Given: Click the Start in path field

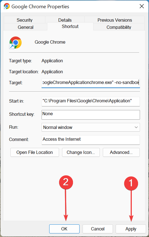Looking at the screenshot, I should [x=91, y=101].
